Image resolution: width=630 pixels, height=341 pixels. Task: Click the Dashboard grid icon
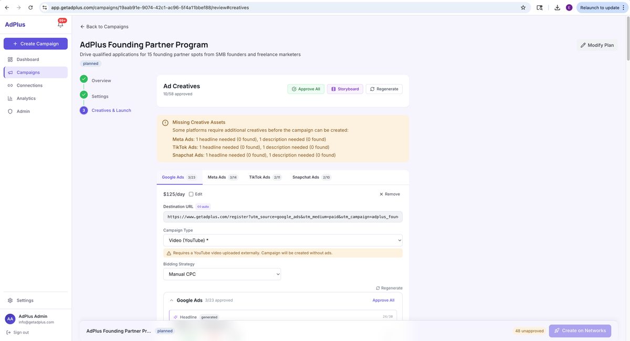point(10,59)
